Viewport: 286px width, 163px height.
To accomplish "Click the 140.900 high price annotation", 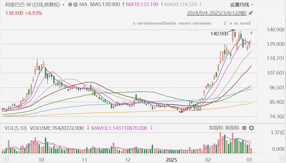I will tap(219, 34).
